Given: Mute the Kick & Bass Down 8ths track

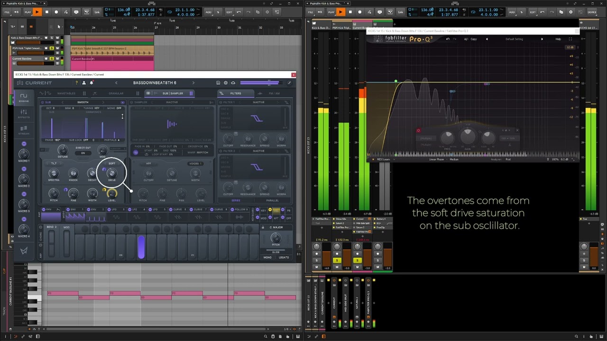Looking at the screenshot, I should [x=57, y=38].
